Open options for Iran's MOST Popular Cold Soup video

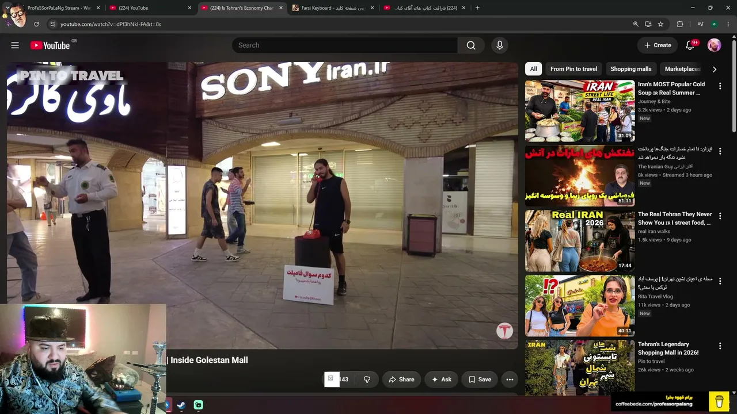coord(720,86)
